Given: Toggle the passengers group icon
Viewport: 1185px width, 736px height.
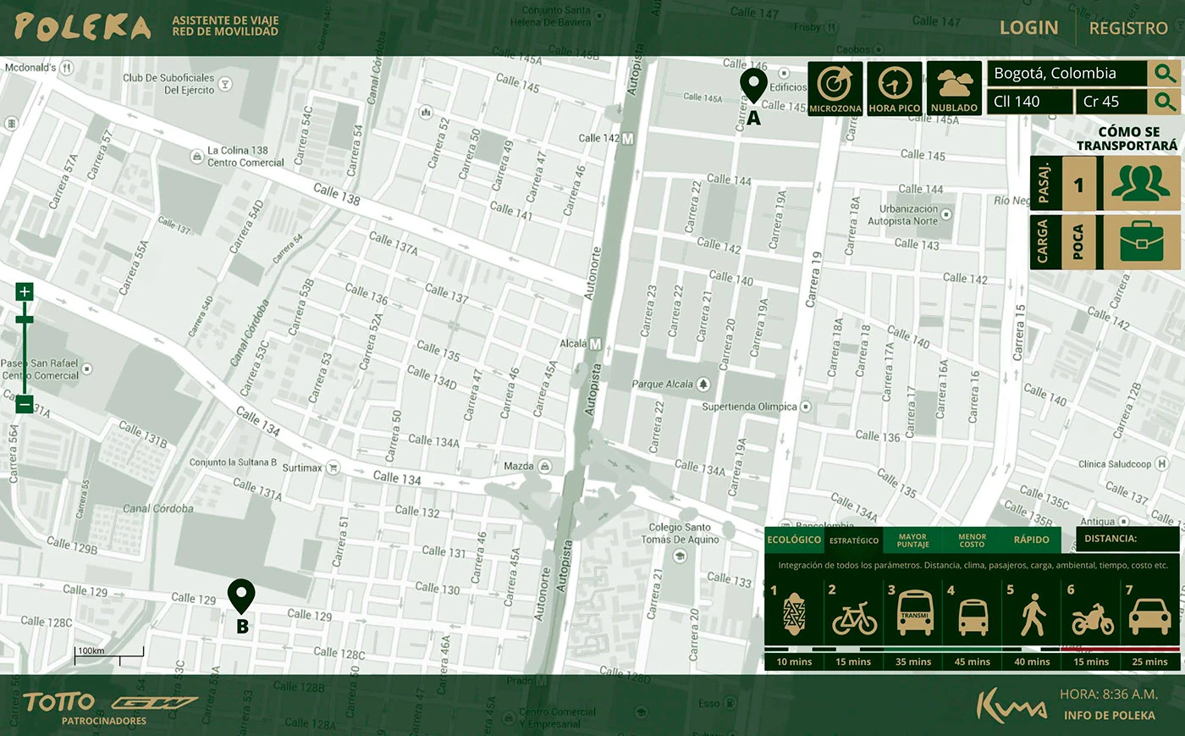Looking at the screenshot, I should (1141, 184).
